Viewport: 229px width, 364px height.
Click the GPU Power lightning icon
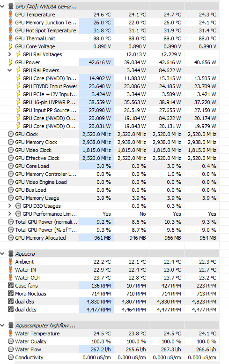(10, 62)
